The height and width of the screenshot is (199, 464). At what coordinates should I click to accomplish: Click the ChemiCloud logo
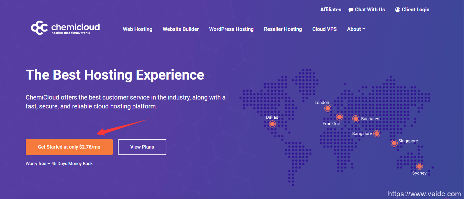(65, 28)
